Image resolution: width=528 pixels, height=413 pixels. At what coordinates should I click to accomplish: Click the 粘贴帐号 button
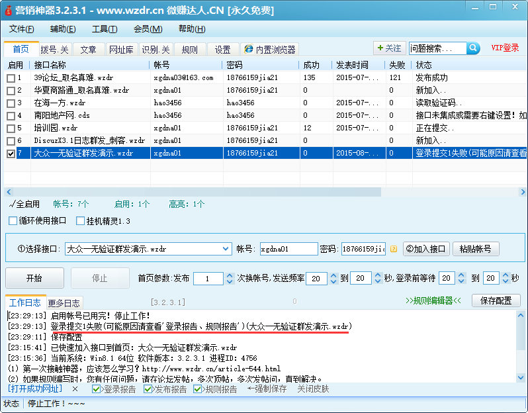click(x=476, y=249)
